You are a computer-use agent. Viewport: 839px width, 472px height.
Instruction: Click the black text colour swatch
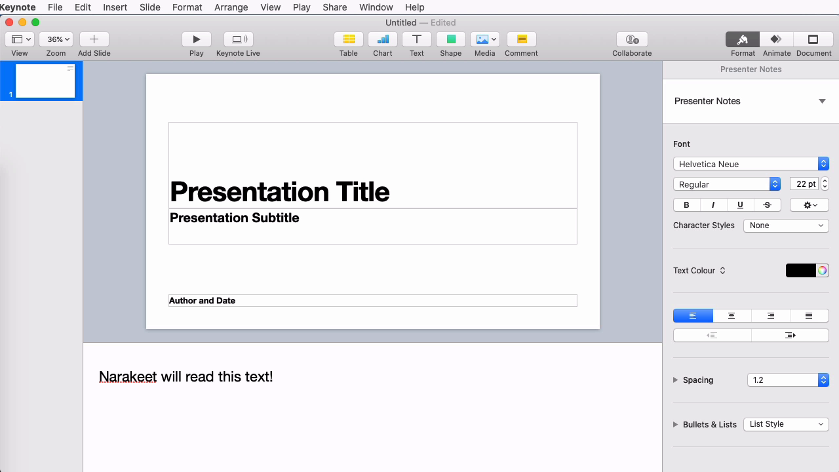[801, 271]
